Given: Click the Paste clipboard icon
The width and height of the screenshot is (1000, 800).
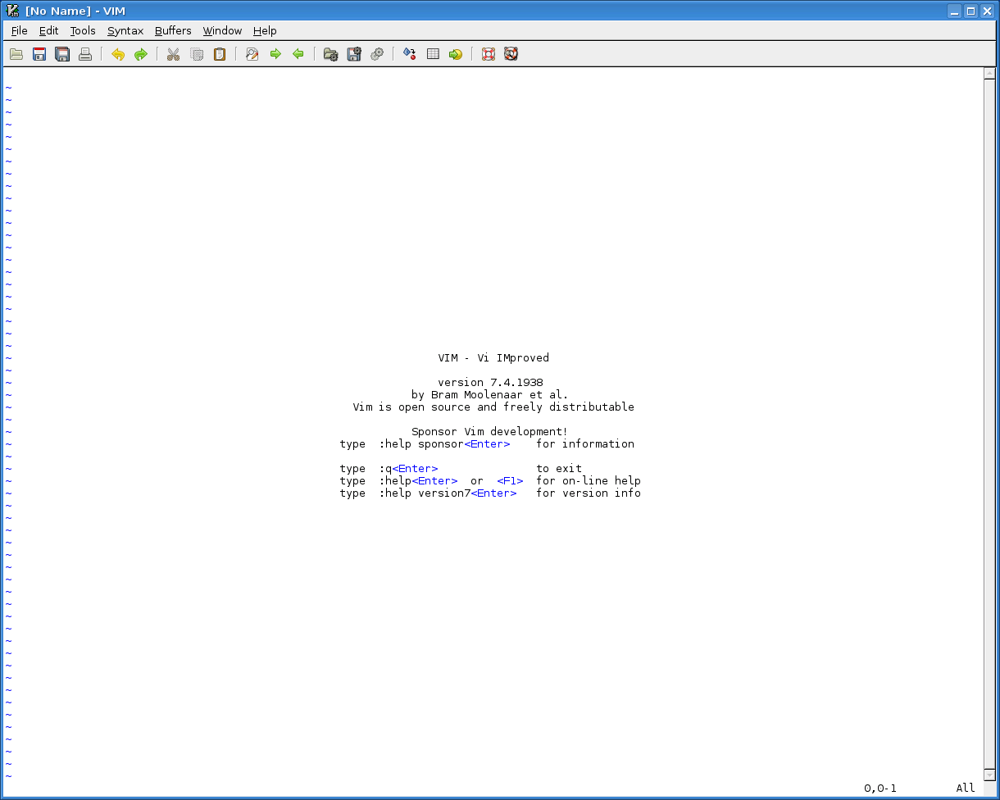Looking at the screenshot, I should (x=220, y=54).
